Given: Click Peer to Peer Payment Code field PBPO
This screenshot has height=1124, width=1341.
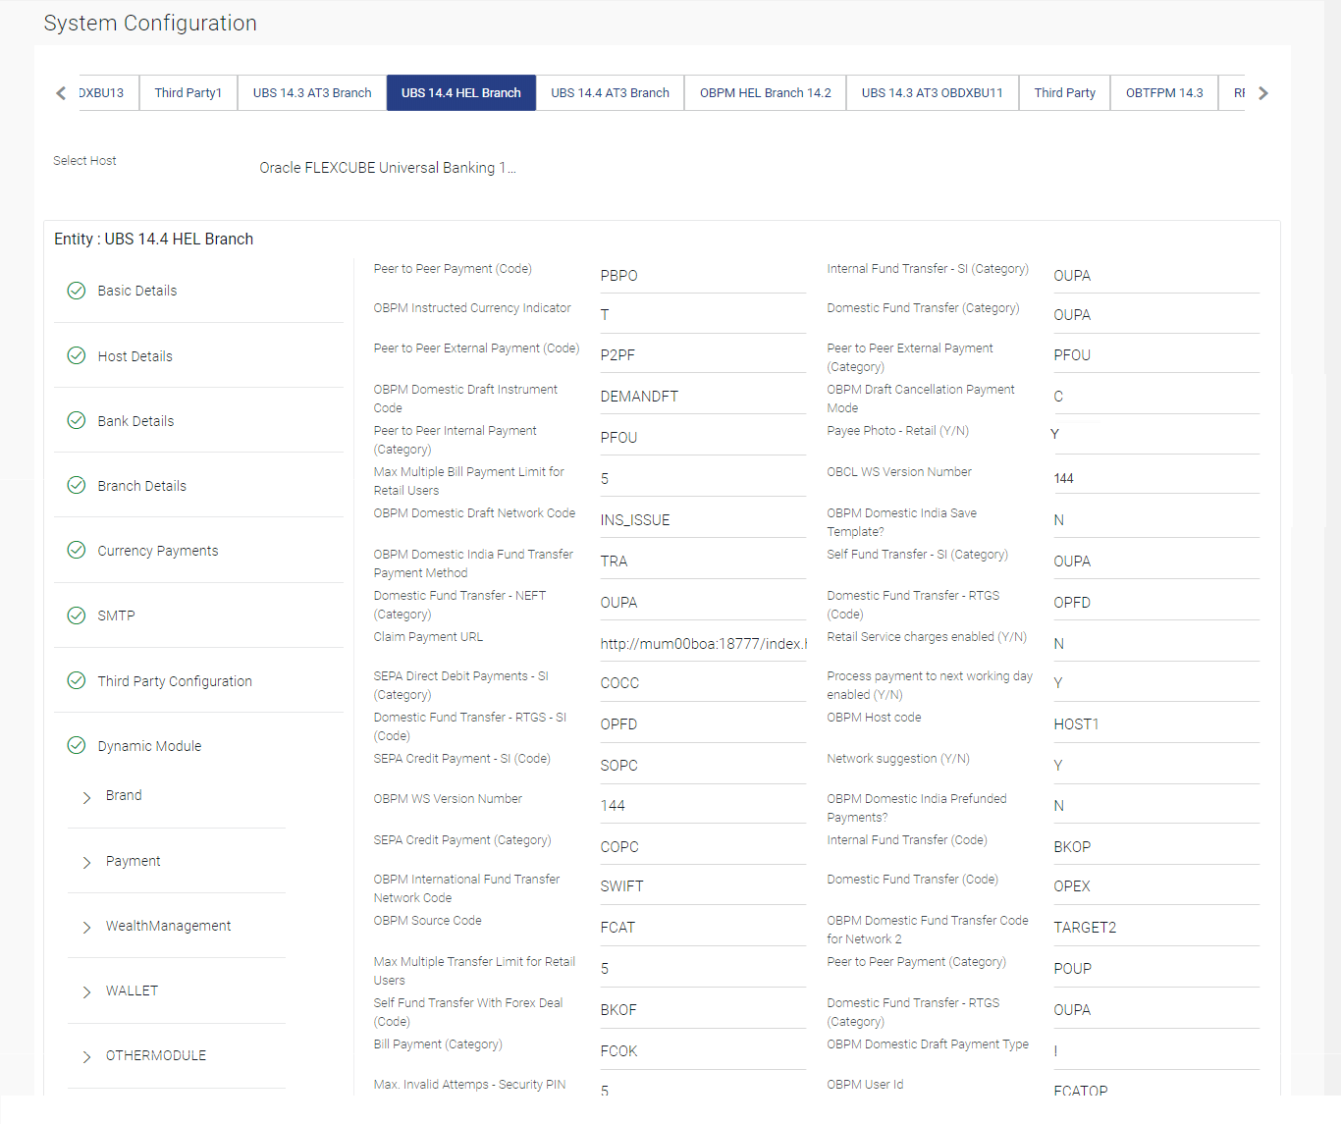Looking at the screenshot, I should (x=703, y=276).
